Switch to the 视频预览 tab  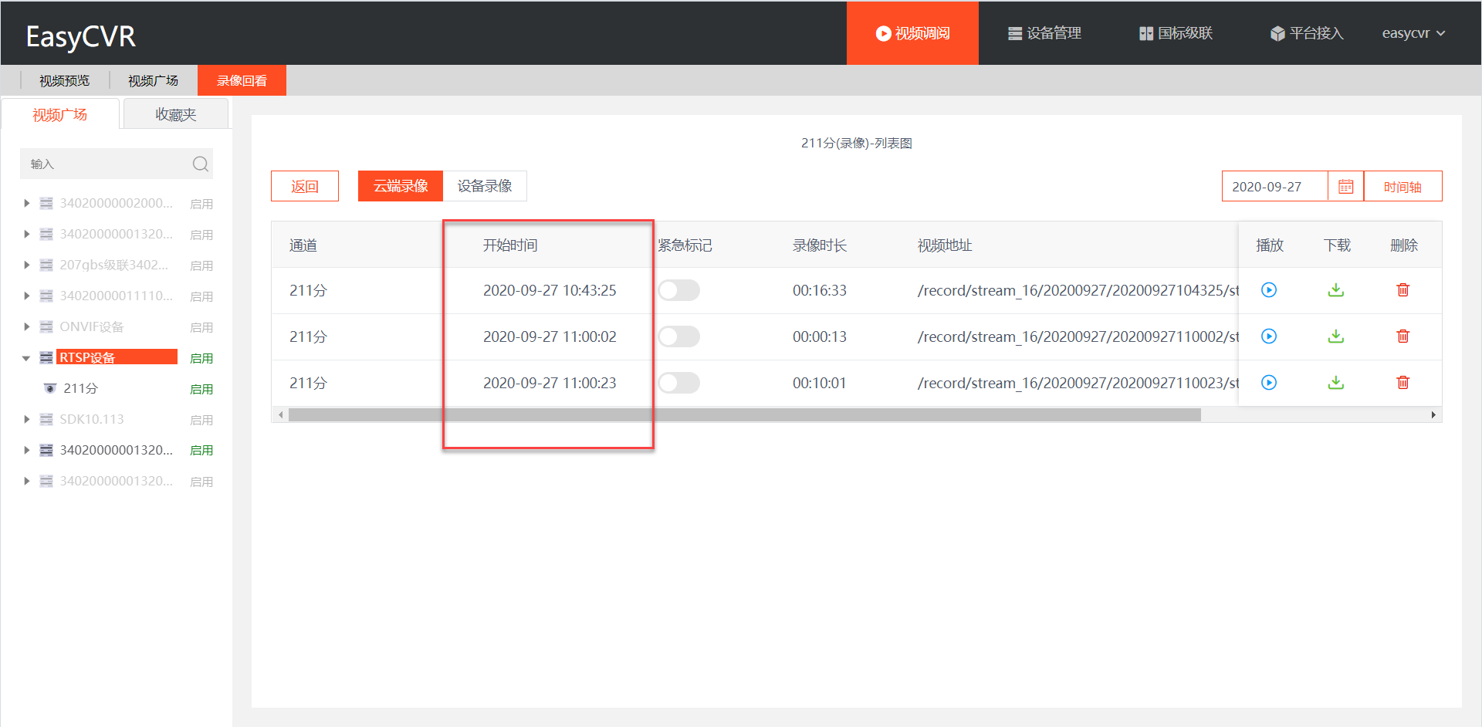pos(65,80)
